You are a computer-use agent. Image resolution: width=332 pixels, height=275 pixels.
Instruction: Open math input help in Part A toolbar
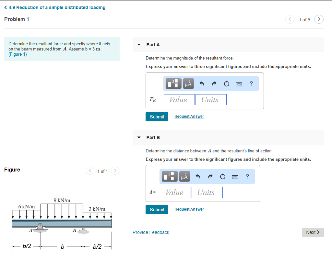click(251, 83)
